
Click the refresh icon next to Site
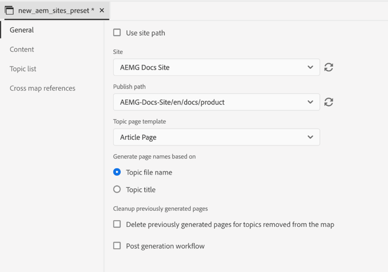[x=329, y=67]
